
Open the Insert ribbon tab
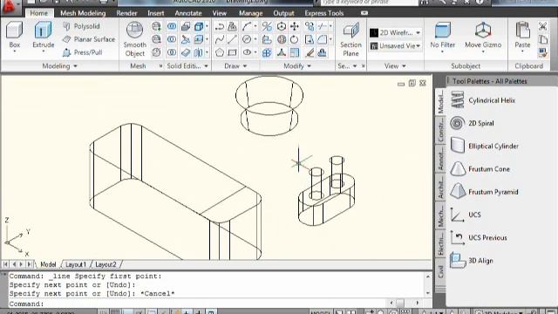pyautogui.click(x=156, y=13)
